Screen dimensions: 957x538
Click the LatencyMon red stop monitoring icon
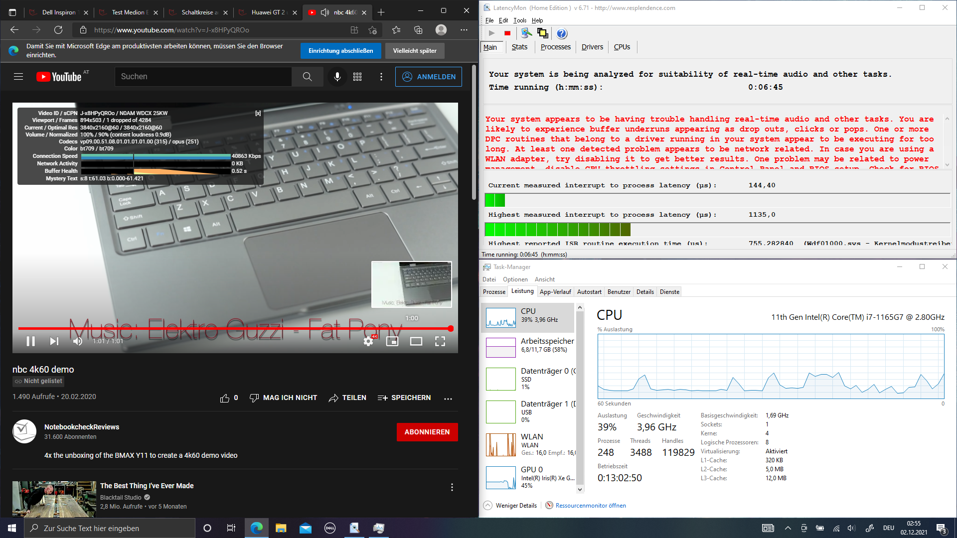507,33
